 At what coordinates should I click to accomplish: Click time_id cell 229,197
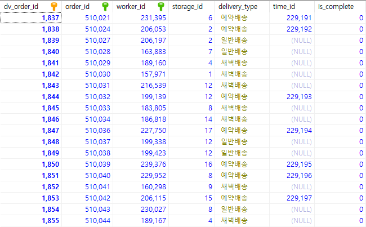click(x=292, y=198)
